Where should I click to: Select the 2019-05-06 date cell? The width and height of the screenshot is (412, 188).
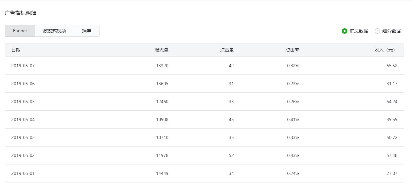click(23, 84)
